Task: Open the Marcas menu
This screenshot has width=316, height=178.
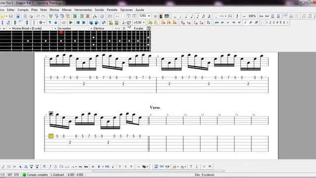Action: coord(67,10)
